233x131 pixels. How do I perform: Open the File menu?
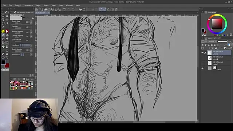(4, 5)
